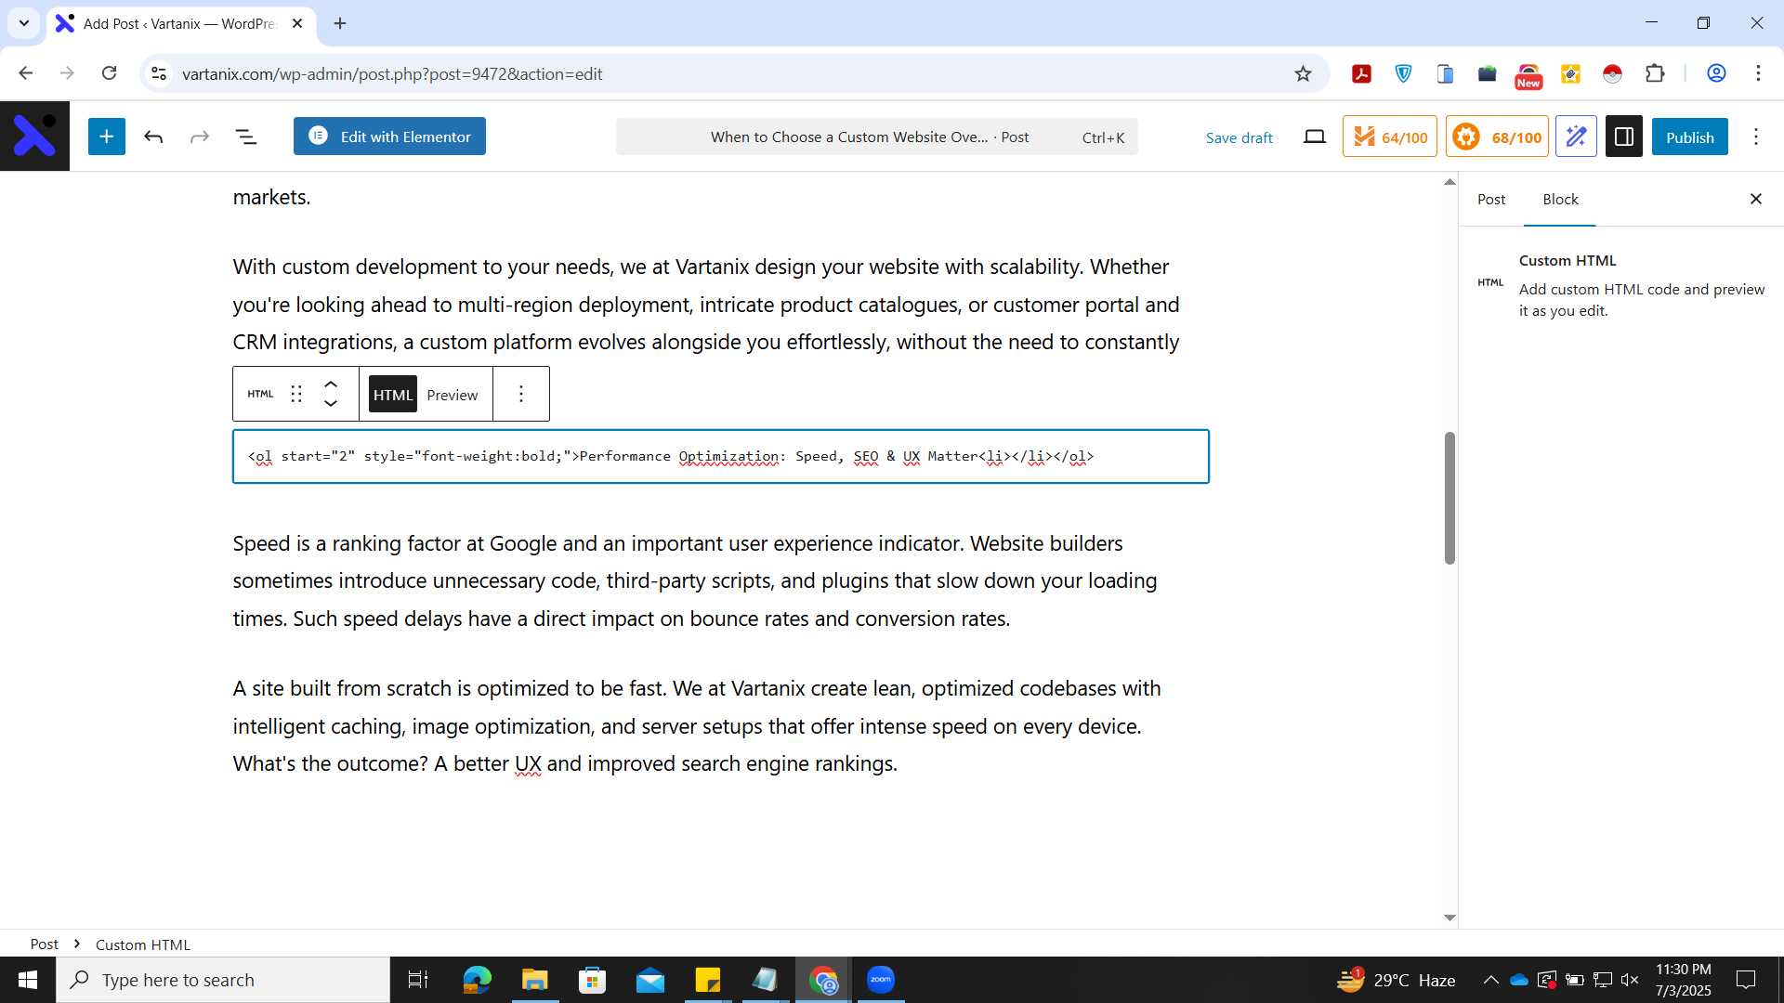Viewport: 1784px width, 1003px height.
Task: Open the laptop preview view icon
Action: coord(1314,137)
